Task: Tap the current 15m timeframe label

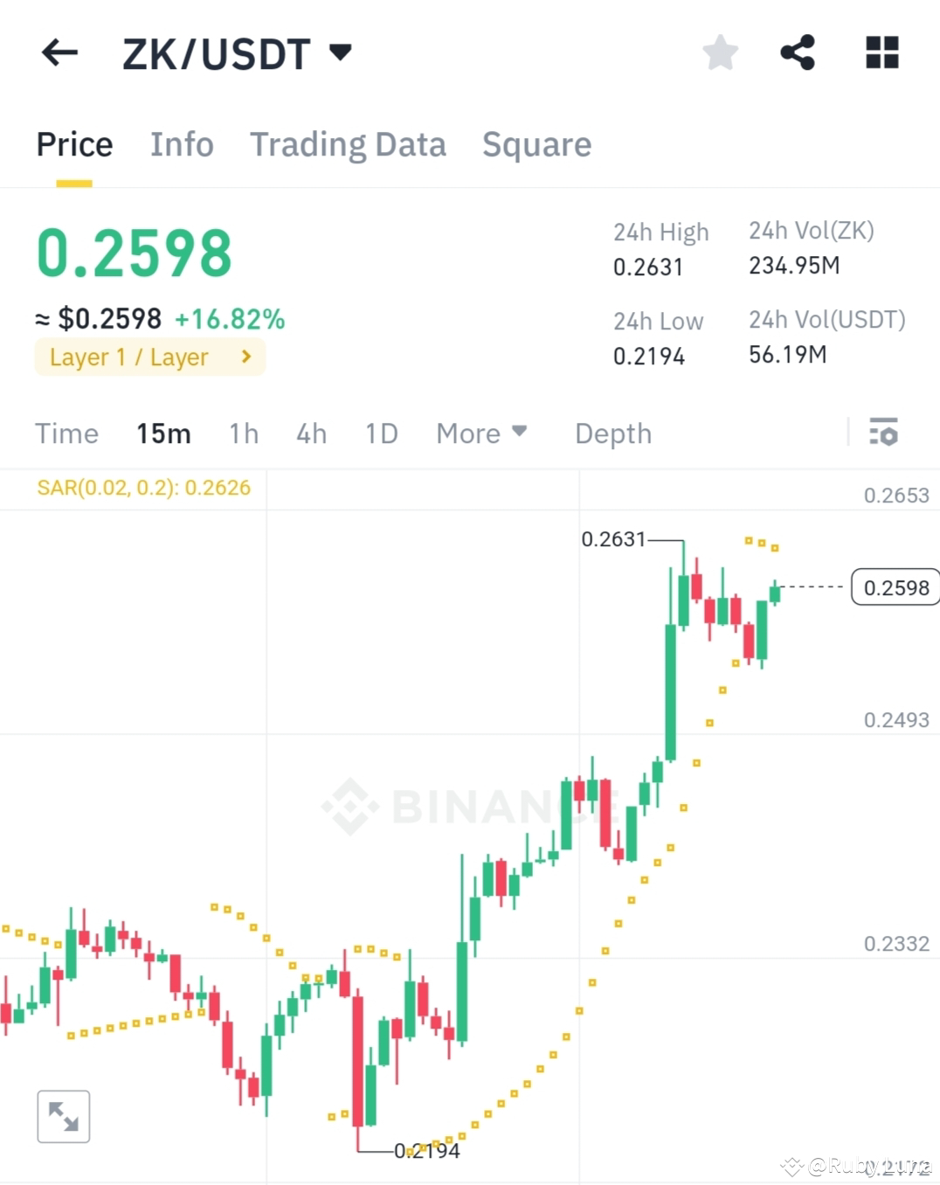Action: coord(162,433)
